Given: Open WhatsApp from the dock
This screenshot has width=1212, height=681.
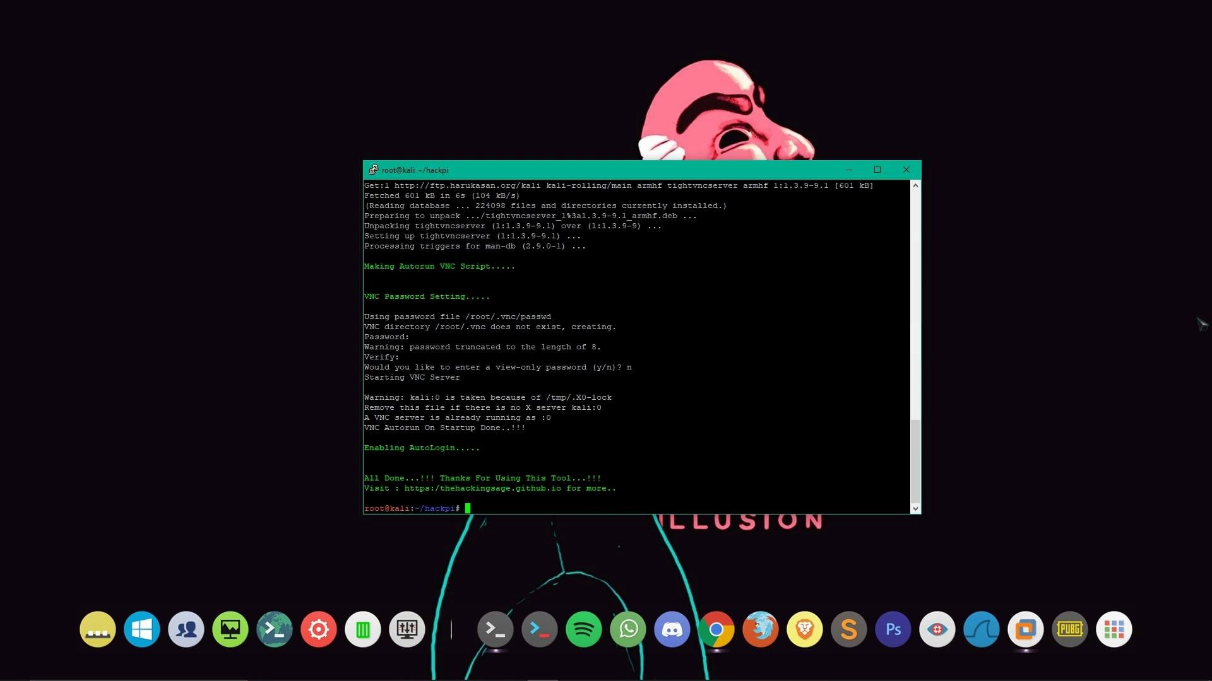Looking at the screenshot, I should 628,629.
